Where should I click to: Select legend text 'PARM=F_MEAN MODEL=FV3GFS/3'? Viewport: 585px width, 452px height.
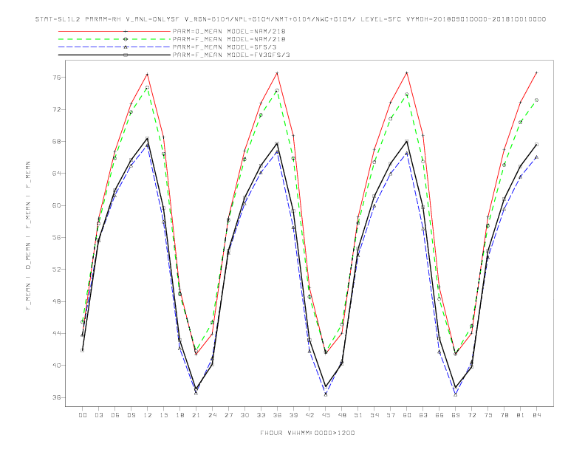(231, 55)
